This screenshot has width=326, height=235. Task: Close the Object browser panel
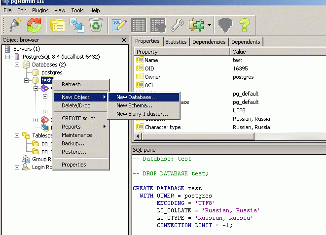[x=124, y=40]
